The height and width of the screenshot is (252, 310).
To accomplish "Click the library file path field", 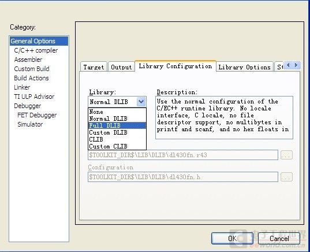I will (x=183, y=155).
